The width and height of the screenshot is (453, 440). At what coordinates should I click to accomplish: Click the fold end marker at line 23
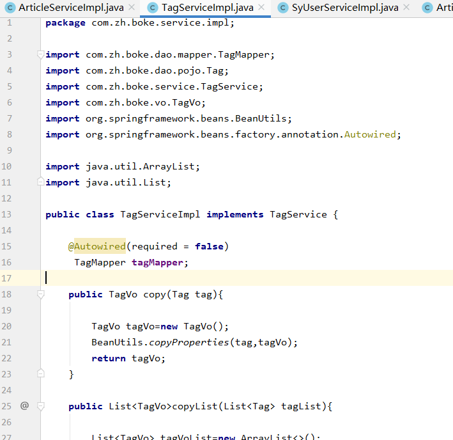pos(41,373)
